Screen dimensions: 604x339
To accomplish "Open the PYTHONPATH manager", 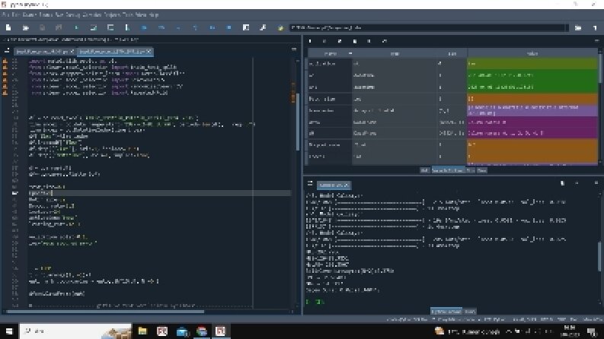I will pos(280,27).
